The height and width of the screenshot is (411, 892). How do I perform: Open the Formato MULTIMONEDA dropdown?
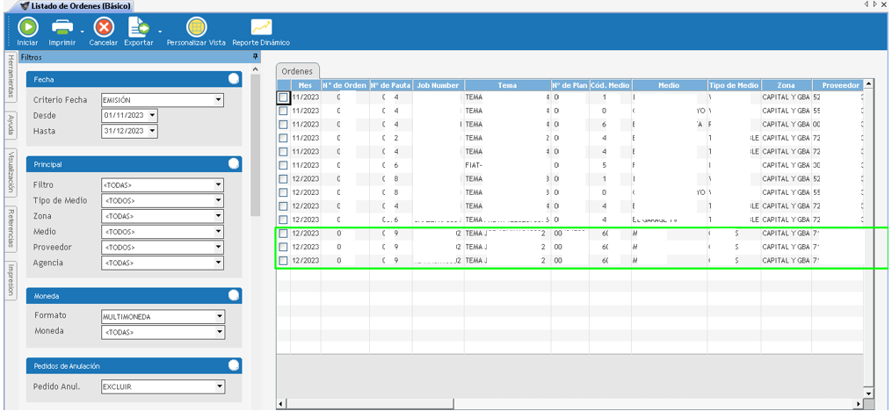click(x=220, y=317)
